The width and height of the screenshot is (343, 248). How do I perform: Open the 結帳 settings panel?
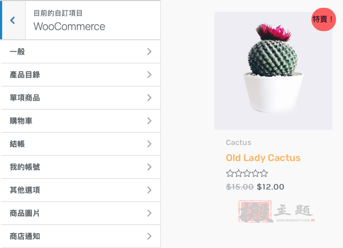(80, 144)
